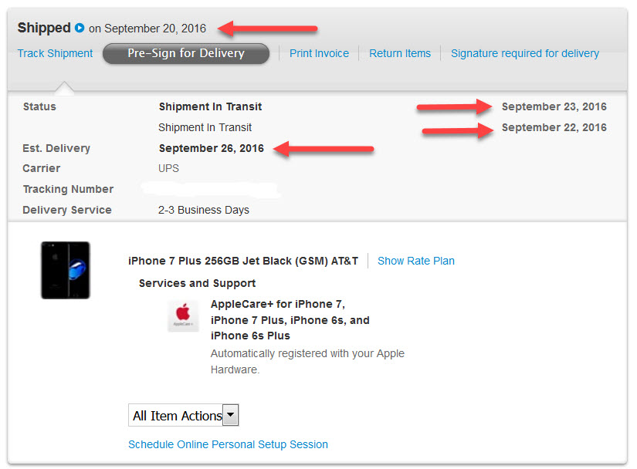Open the Track Shipment link
The height and width of the screenshot is (469, 637).
[56, 53]
